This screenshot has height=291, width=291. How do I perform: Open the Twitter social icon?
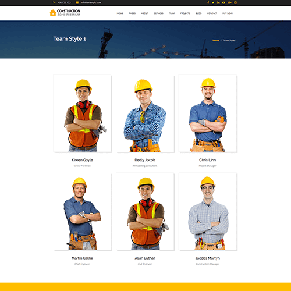coord(213,2)
